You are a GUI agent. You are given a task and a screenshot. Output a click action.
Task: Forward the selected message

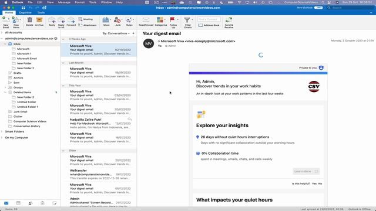[x=71, y=22]
